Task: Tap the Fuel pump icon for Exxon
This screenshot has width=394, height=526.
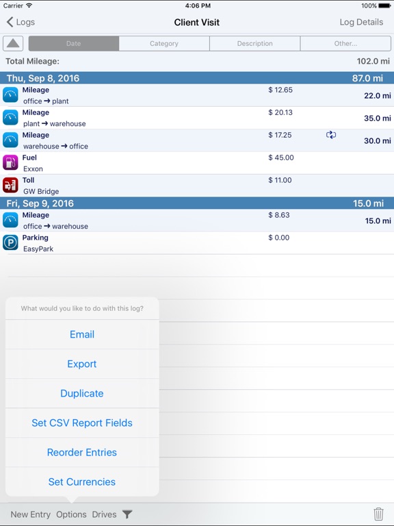Action: pos(10,163)
